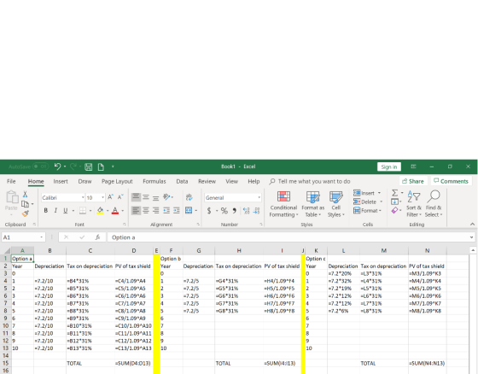Open the font size dropdown
The height and width of the screenshot is (374, 478).
pos(102,198)
